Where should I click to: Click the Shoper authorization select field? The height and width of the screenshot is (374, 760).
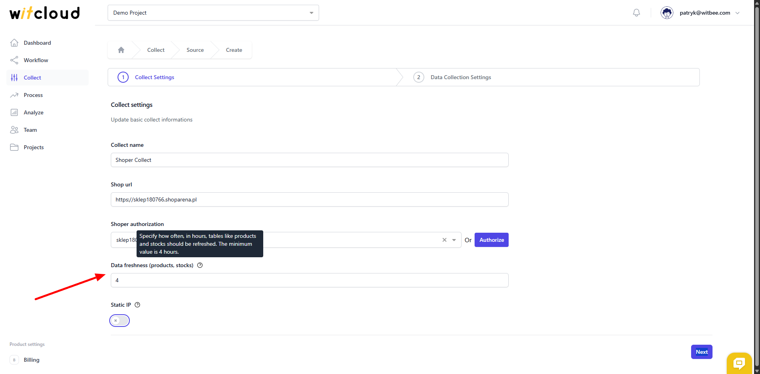point(286,240)
